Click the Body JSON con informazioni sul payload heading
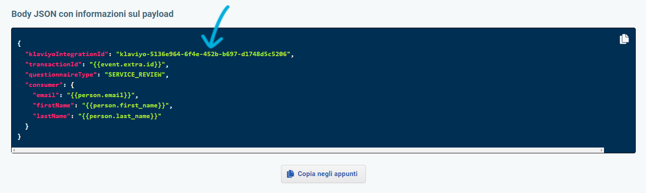 [92, 14]
